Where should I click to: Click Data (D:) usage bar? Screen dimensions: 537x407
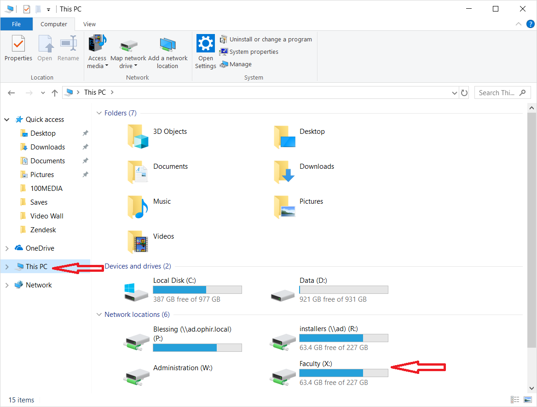tap(343, 290)
